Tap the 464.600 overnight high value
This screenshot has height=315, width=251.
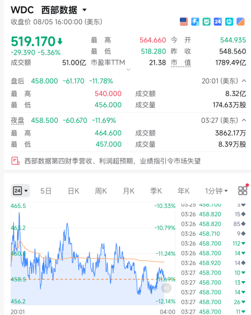108,133
